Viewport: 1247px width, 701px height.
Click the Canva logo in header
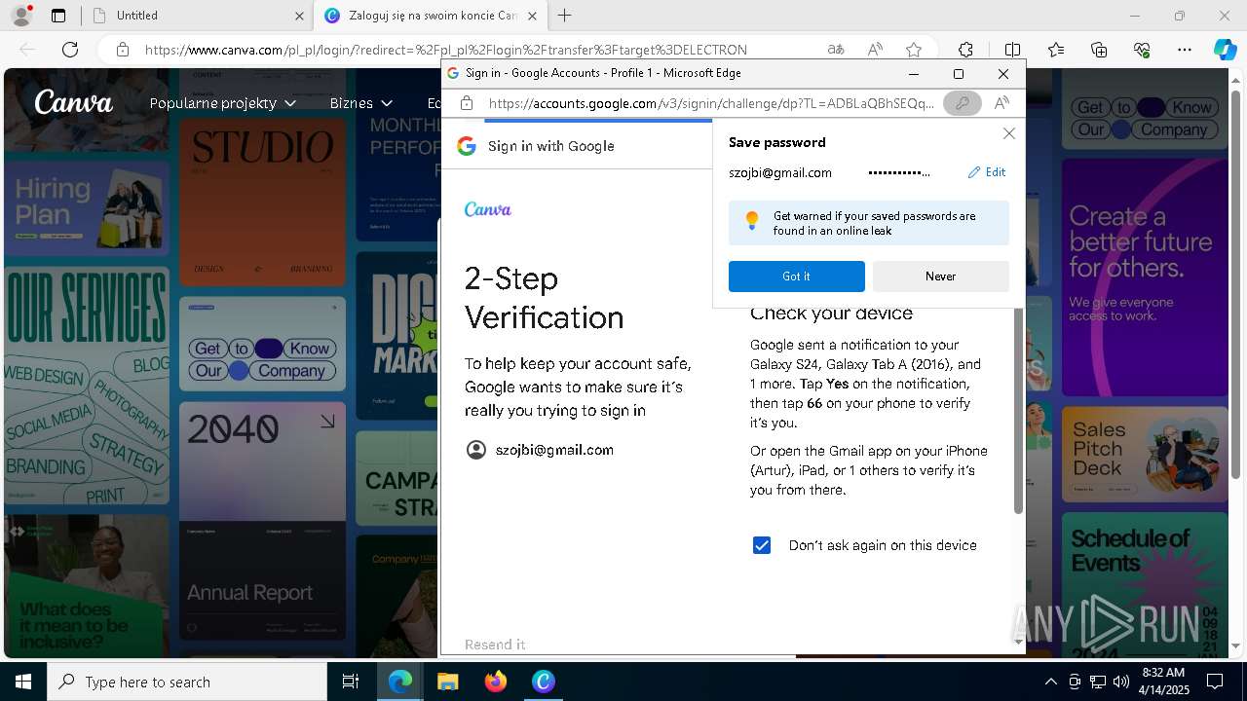pos(73,102)
